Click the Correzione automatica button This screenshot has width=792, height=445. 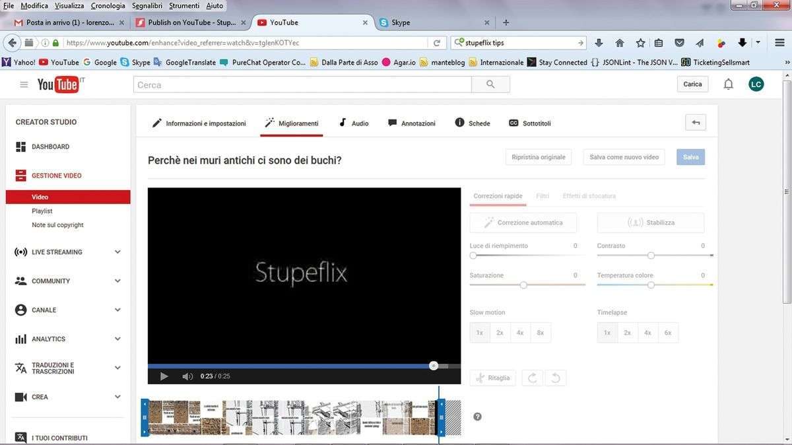(523, 222)
